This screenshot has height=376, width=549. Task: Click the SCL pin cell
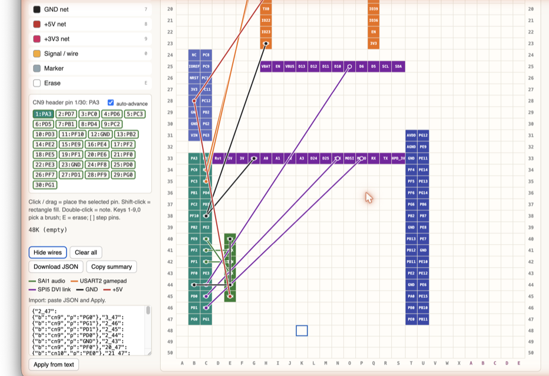pyautogui.click(x=385, y=67)
